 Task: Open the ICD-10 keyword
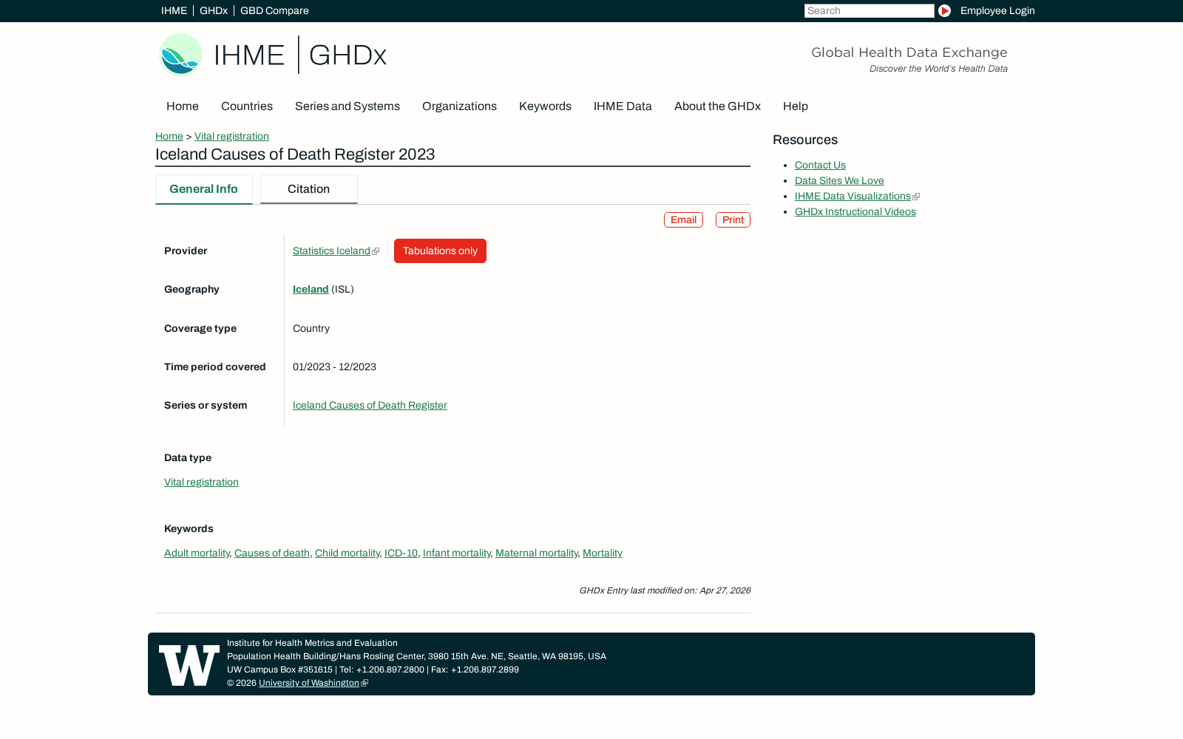point(401,554)
